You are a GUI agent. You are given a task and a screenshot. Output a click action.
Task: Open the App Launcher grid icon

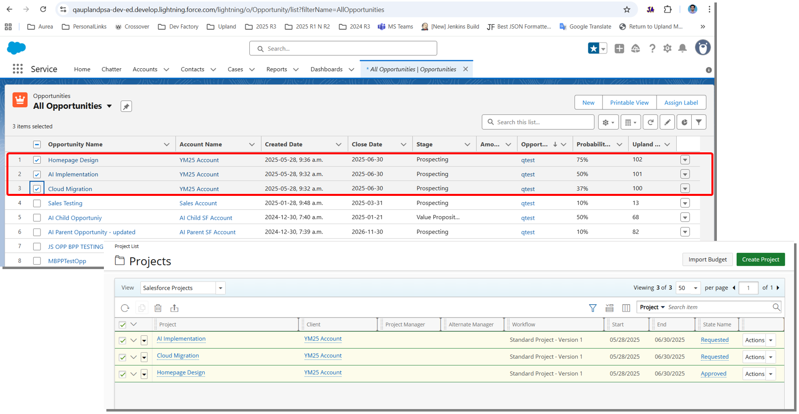tap(18, 69)
